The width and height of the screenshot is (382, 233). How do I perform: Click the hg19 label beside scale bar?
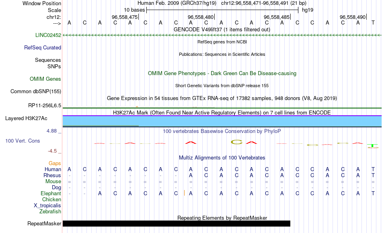(308, 10)
